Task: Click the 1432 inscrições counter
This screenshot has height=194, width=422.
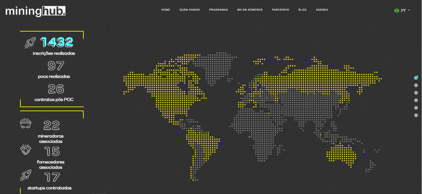Action: tap(57, 42)
